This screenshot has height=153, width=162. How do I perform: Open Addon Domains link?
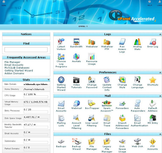coord(14,73)
